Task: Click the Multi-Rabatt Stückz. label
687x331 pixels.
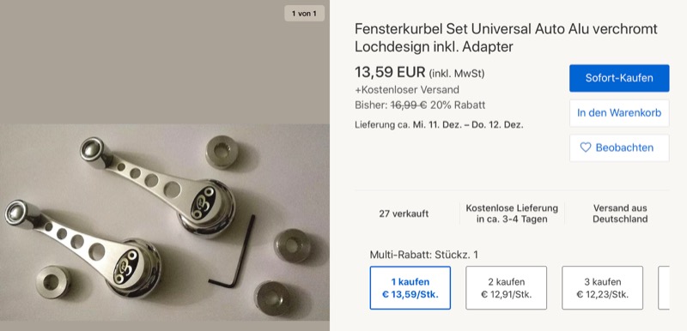Action: (x=423, y=255)
